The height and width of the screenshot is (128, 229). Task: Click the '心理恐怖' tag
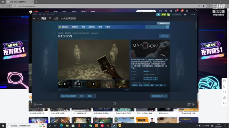point(135,85)
